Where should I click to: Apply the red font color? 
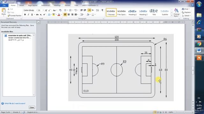click(59, 15)
